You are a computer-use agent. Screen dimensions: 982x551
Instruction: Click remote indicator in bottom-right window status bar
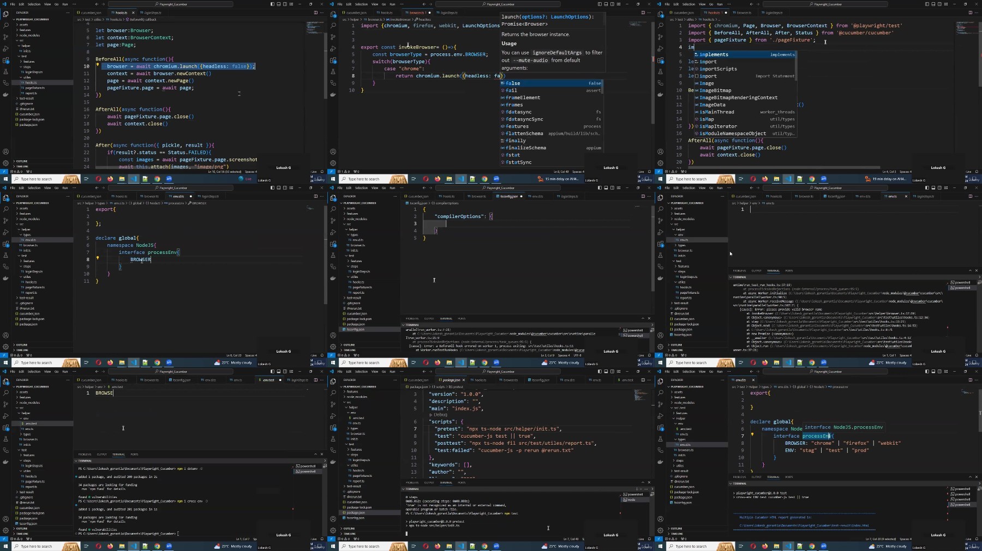click(x=658, y=538)
